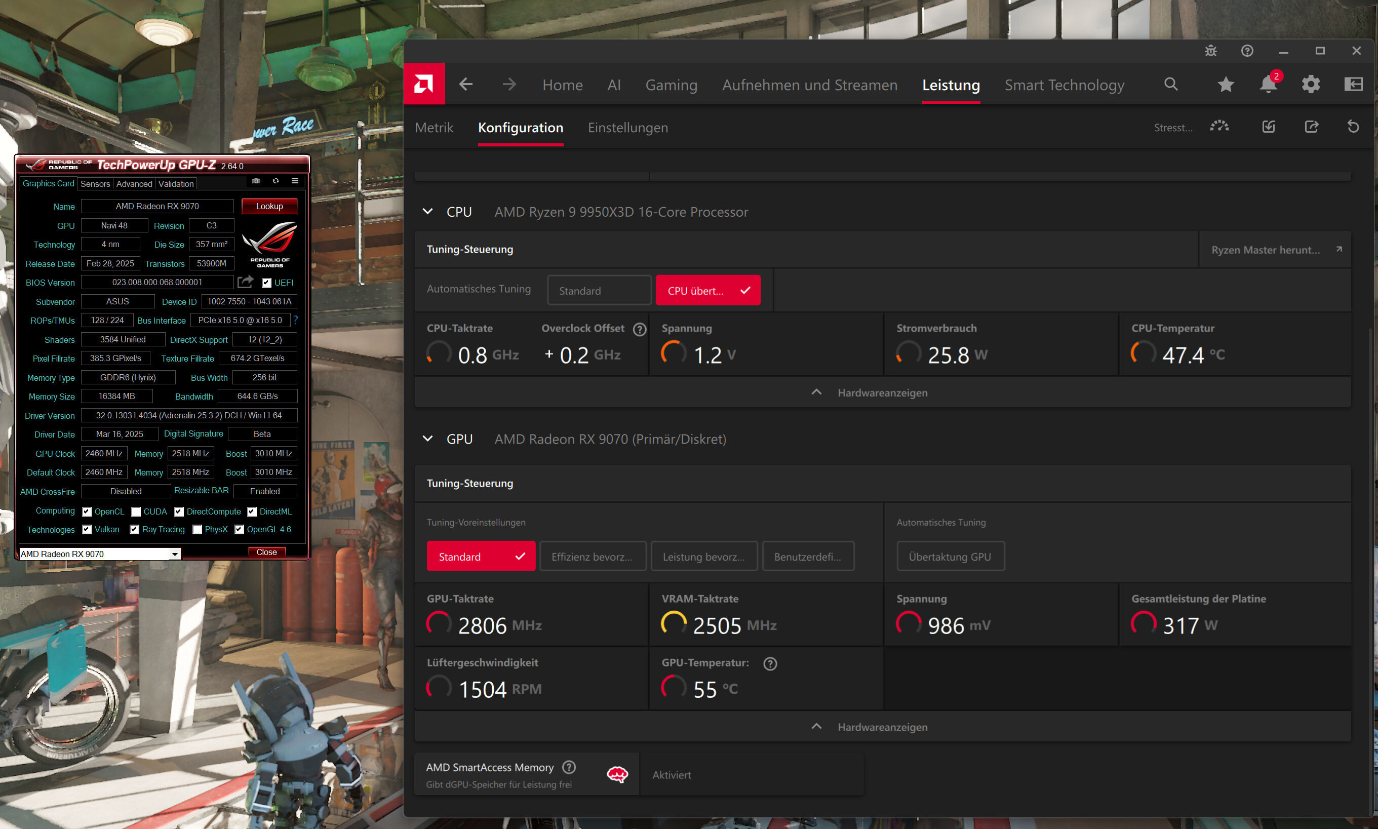This screenshot has width=1378, height=829.
Task: Click the bug report icon
Action: pyautogui.click(x=1210, y=51)
